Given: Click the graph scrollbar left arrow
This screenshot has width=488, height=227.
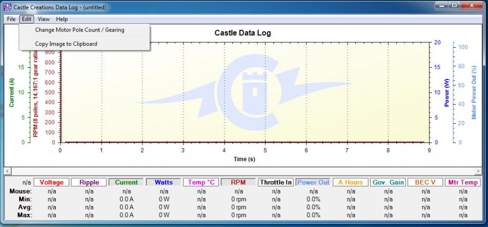Looking at the screenshot, I should tap(7, 171).
